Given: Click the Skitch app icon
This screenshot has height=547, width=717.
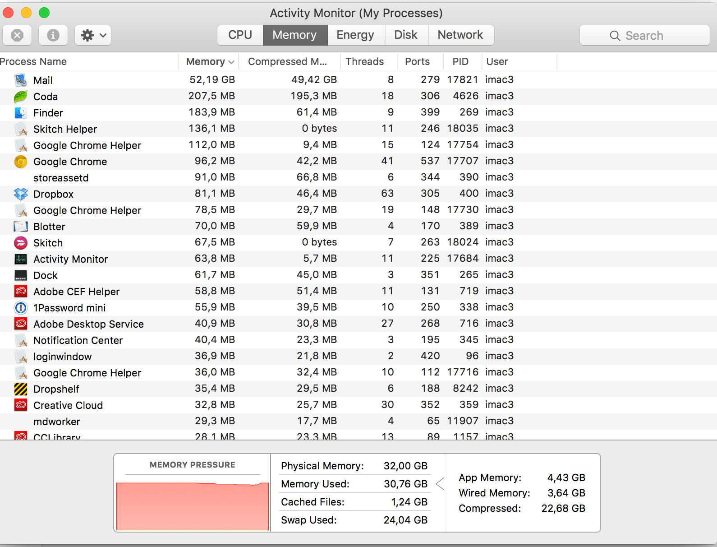Looking at the screenshot, I should click(21, 243).
